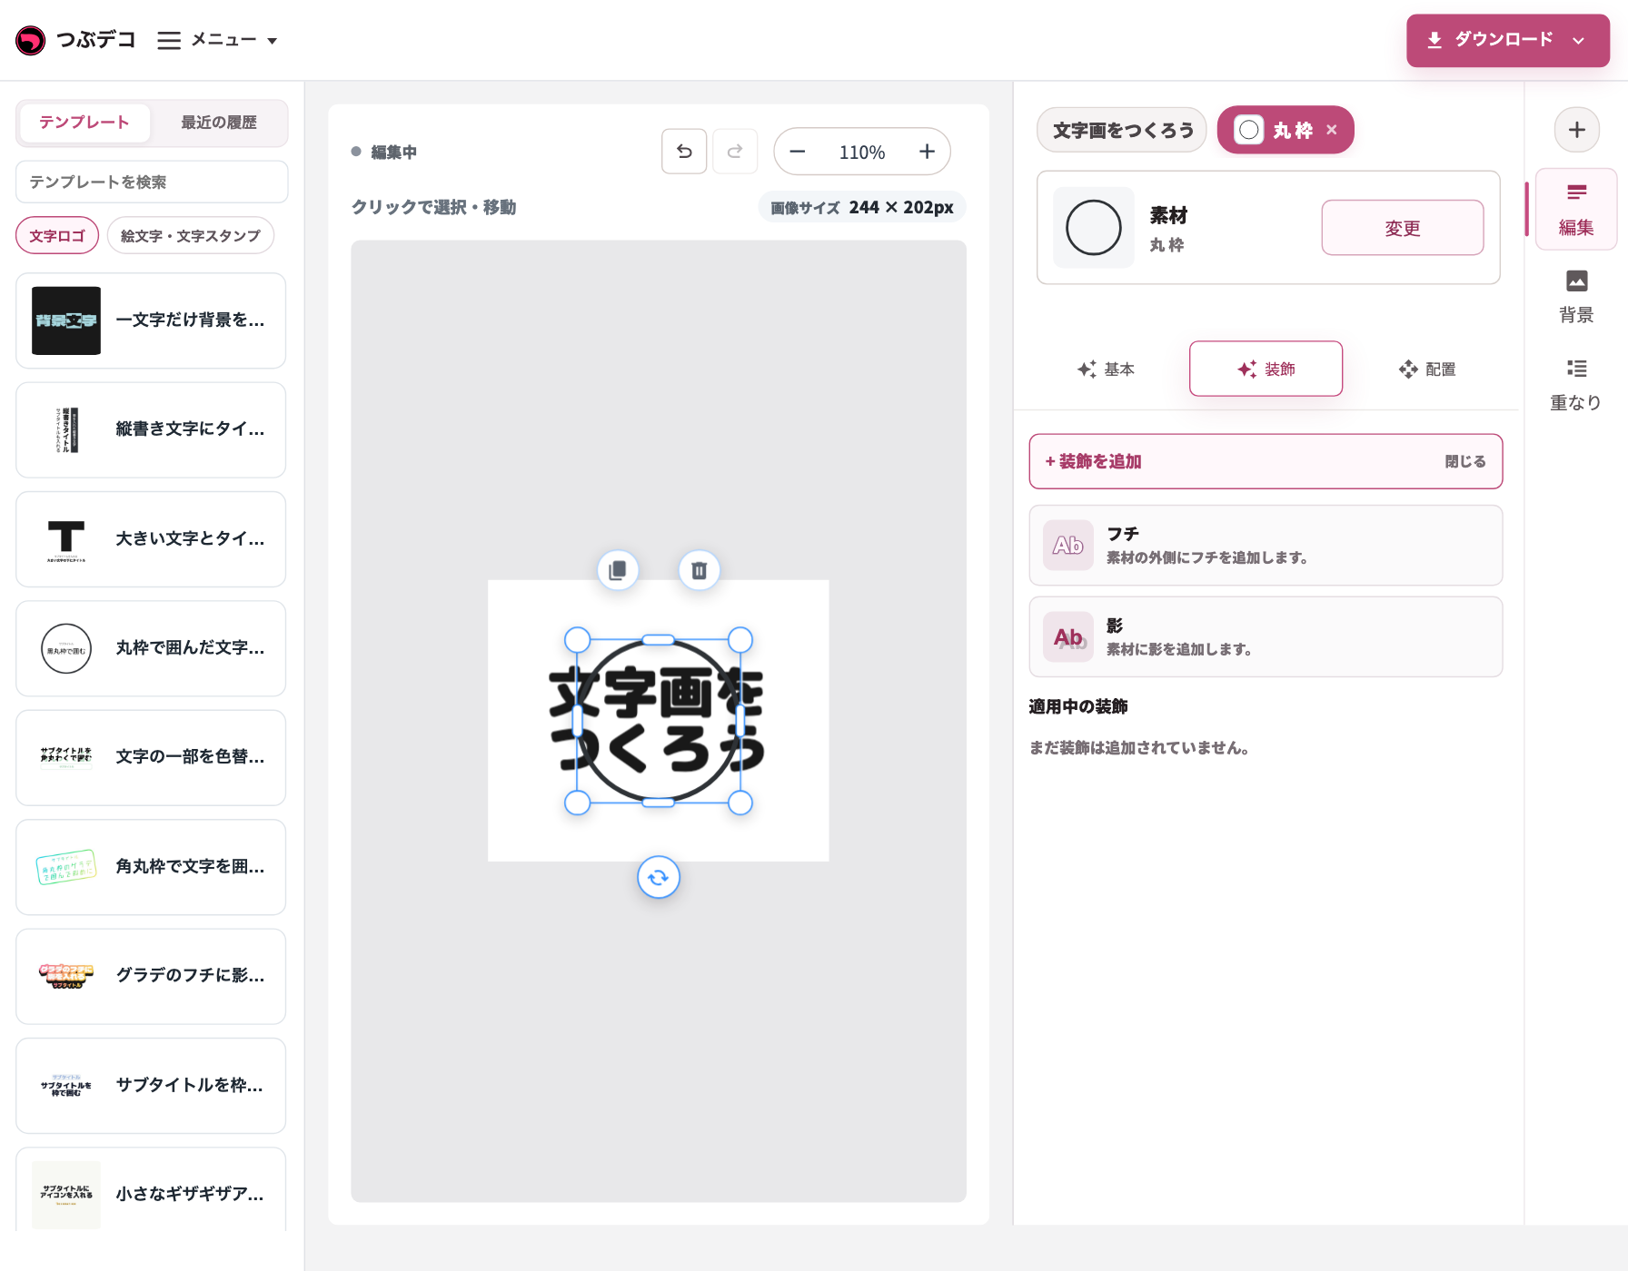Choose the サブタイトルを枠 template
Viewport: 1628px width, 1271px height.
point(151,1086)
